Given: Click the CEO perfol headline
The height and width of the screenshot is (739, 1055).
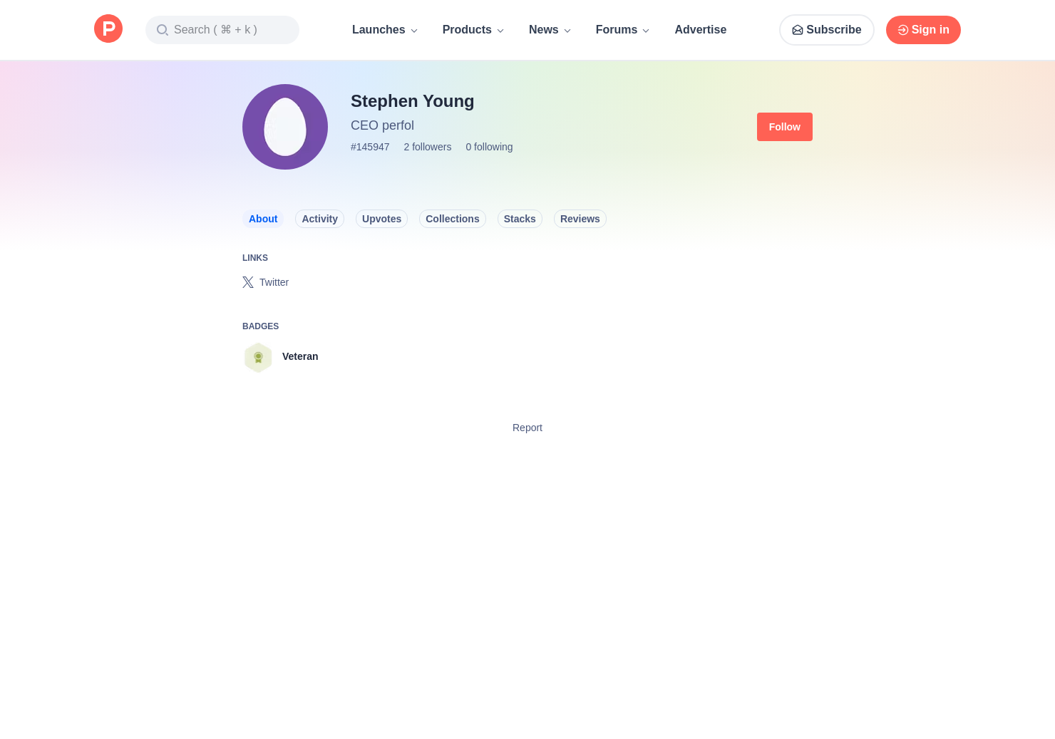Looking at the screenshot, I should point(382,125).
